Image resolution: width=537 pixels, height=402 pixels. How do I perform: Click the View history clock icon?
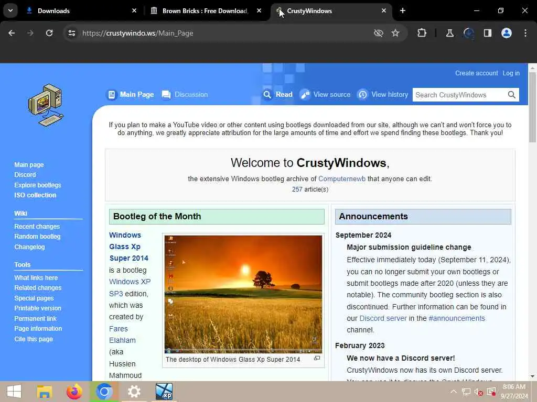(362, 95)
